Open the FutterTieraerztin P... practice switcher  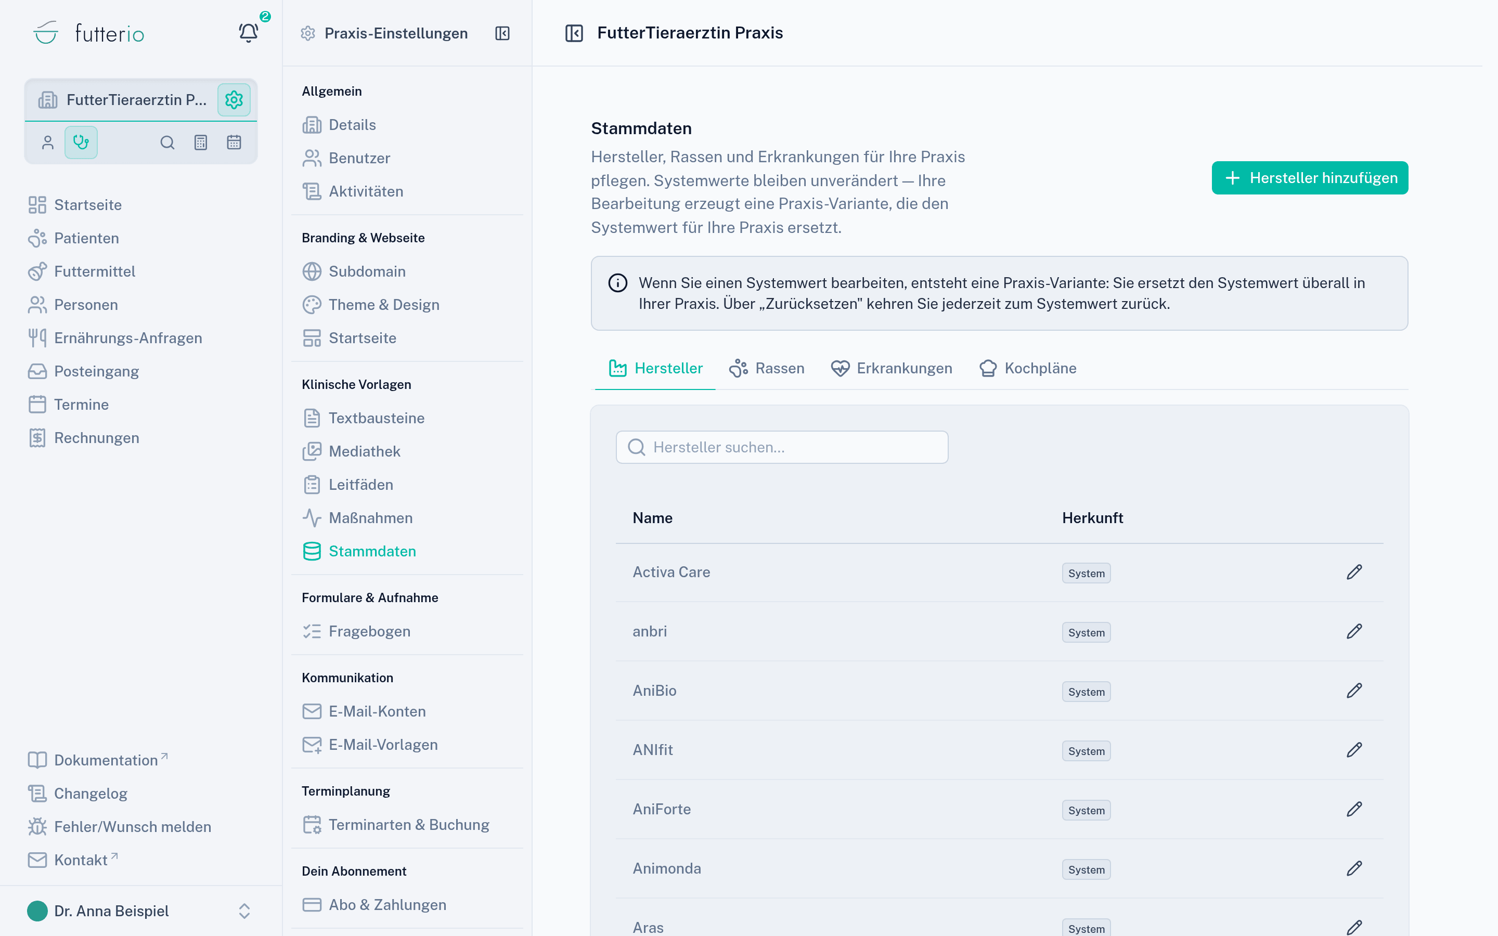123,100
